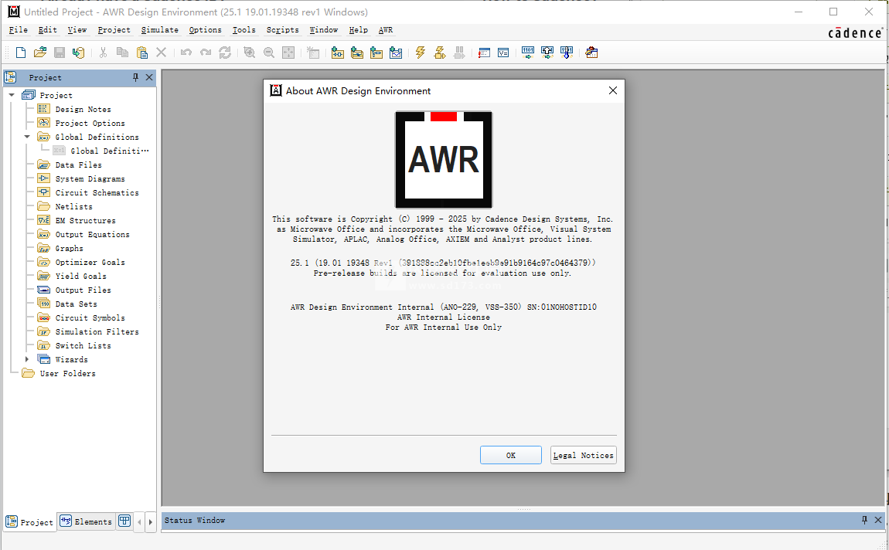This screenshot has height=550, width=889.
Task: Click the Delete X toolbar icon
Action: tap(161, 53)
